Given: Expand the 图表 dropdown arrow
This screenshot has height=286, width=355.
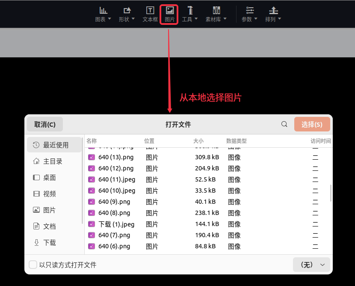Looking at the screenshot, I should (109, 19).
